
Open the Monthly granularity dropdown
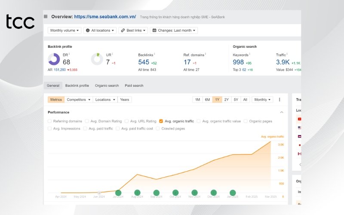click(262, 100)
